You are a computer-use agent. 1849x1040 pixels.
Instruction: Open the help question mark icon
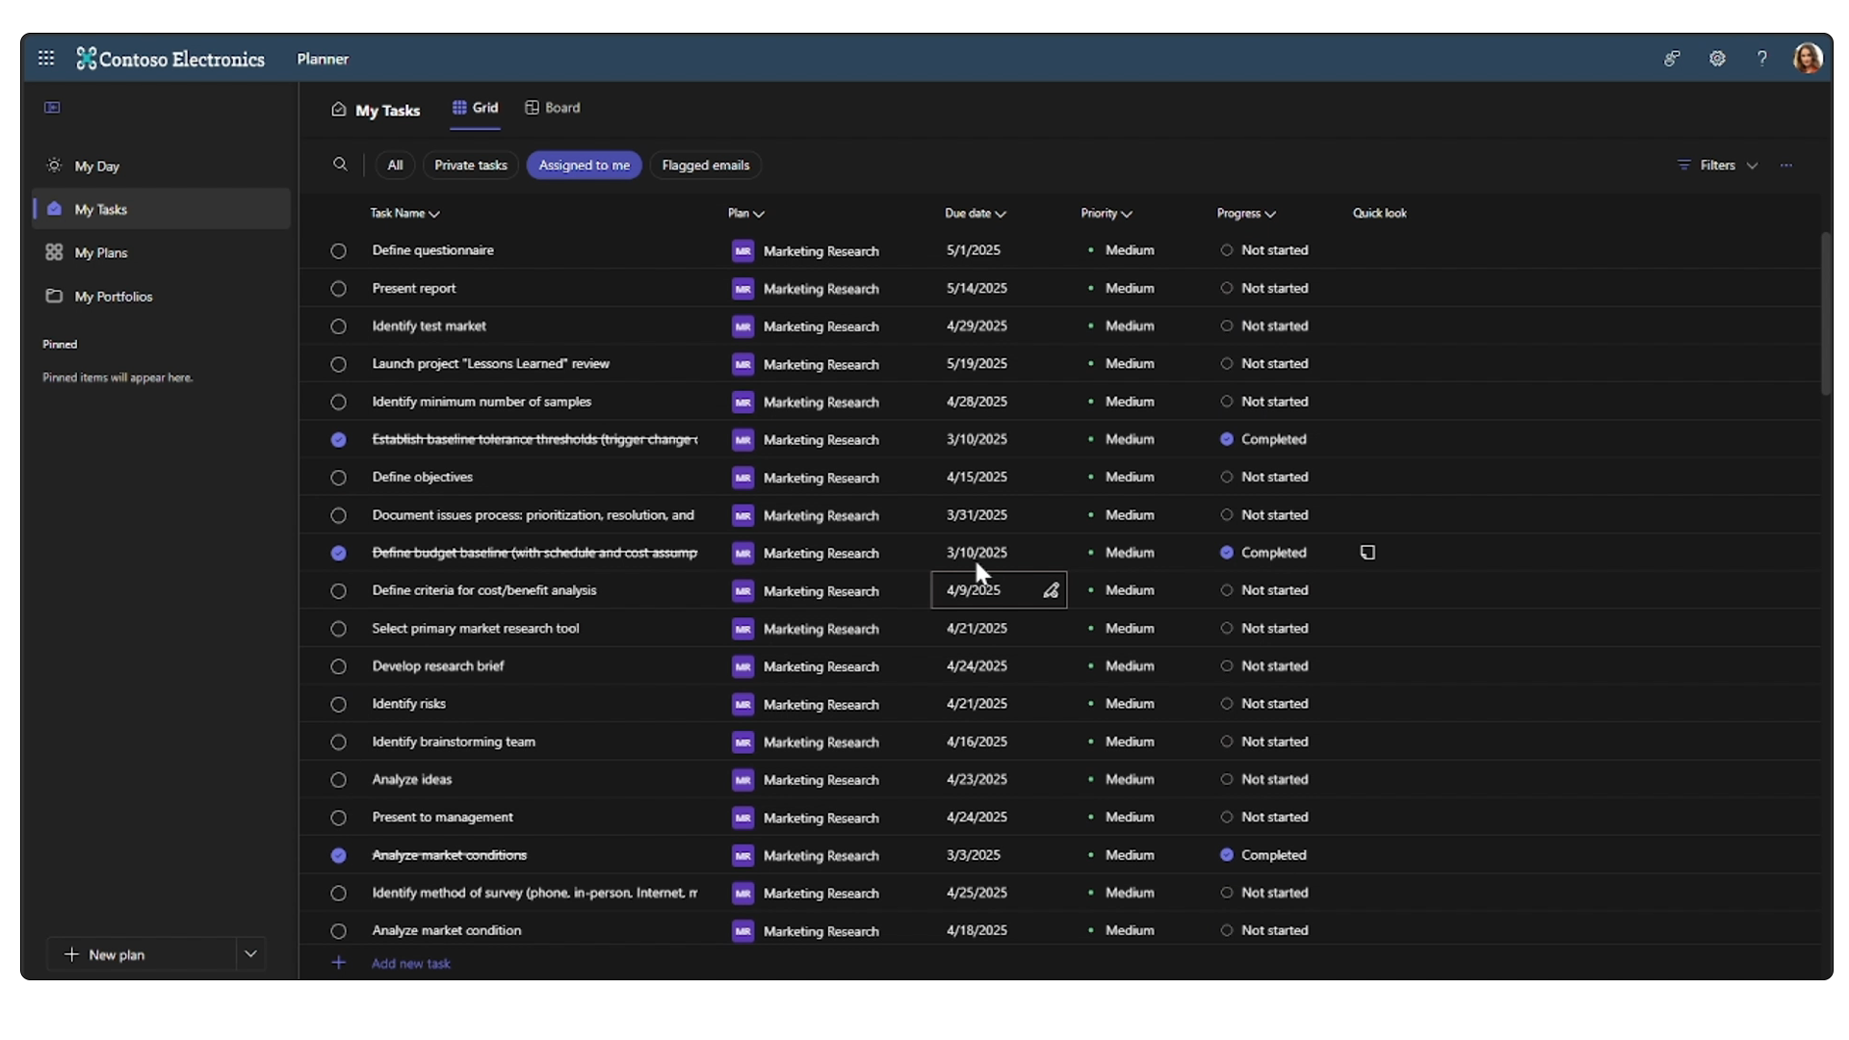(x=1762, y=59)
